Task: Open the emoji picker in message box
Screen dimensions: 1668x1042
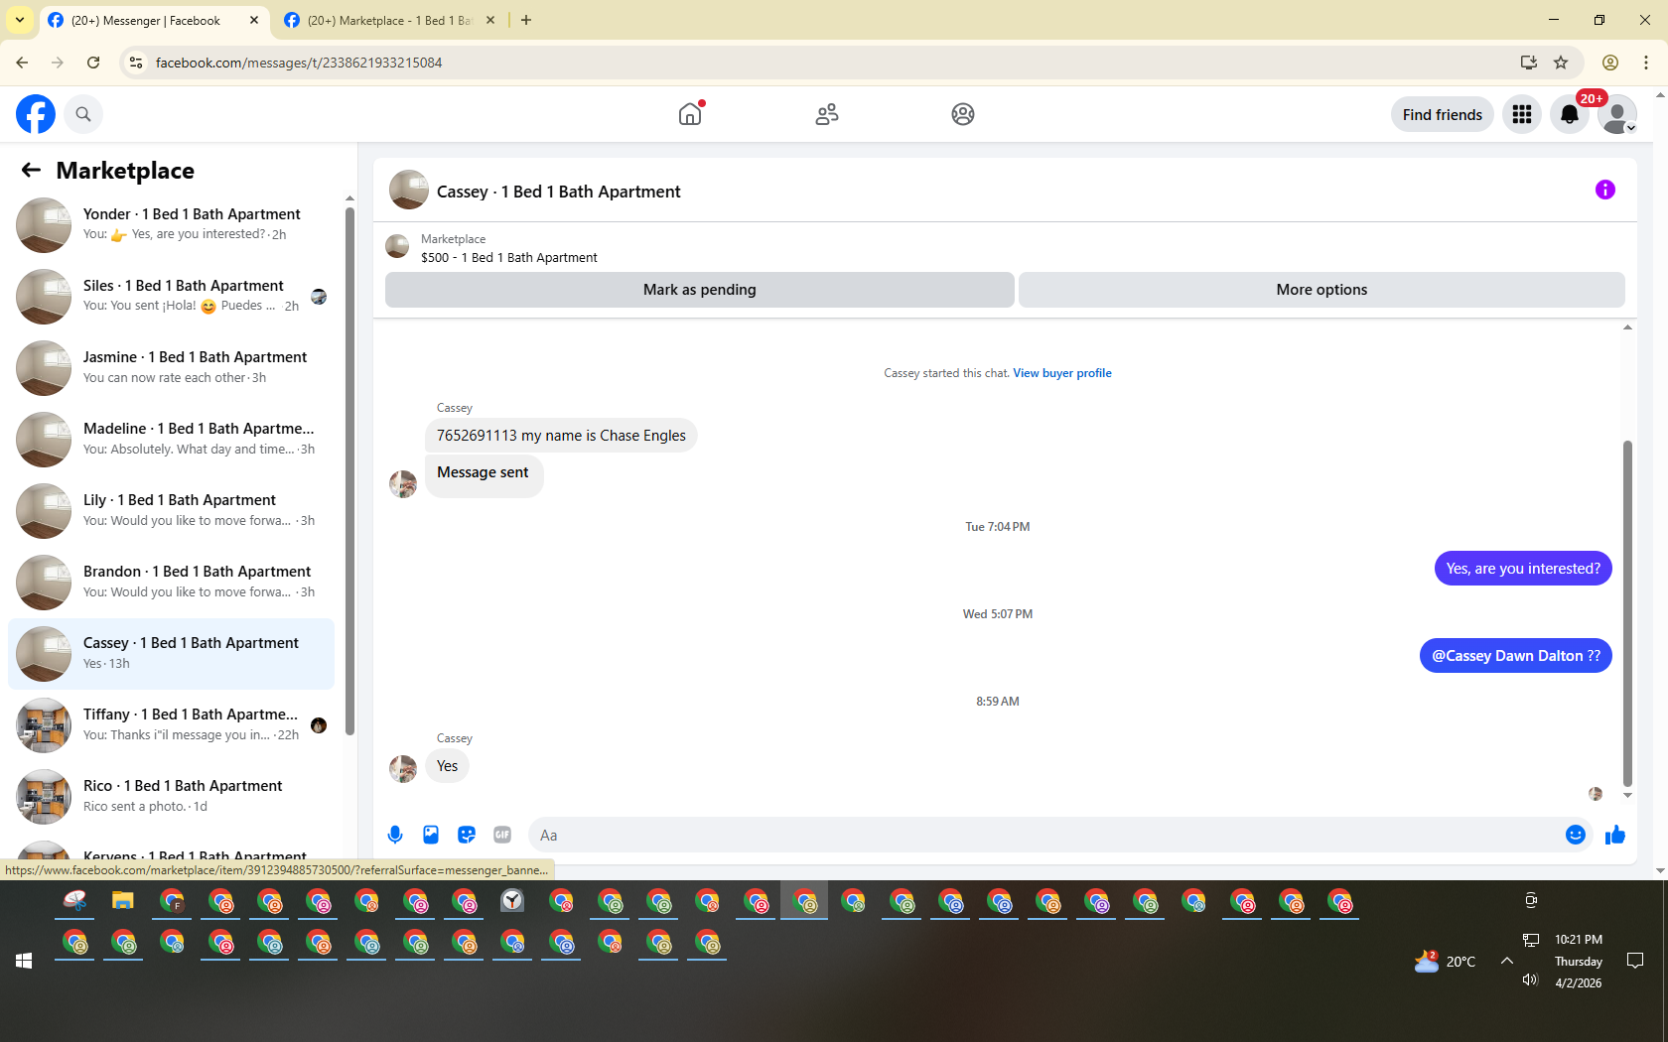Action: pyautogui.click(x=1576, y=835)
